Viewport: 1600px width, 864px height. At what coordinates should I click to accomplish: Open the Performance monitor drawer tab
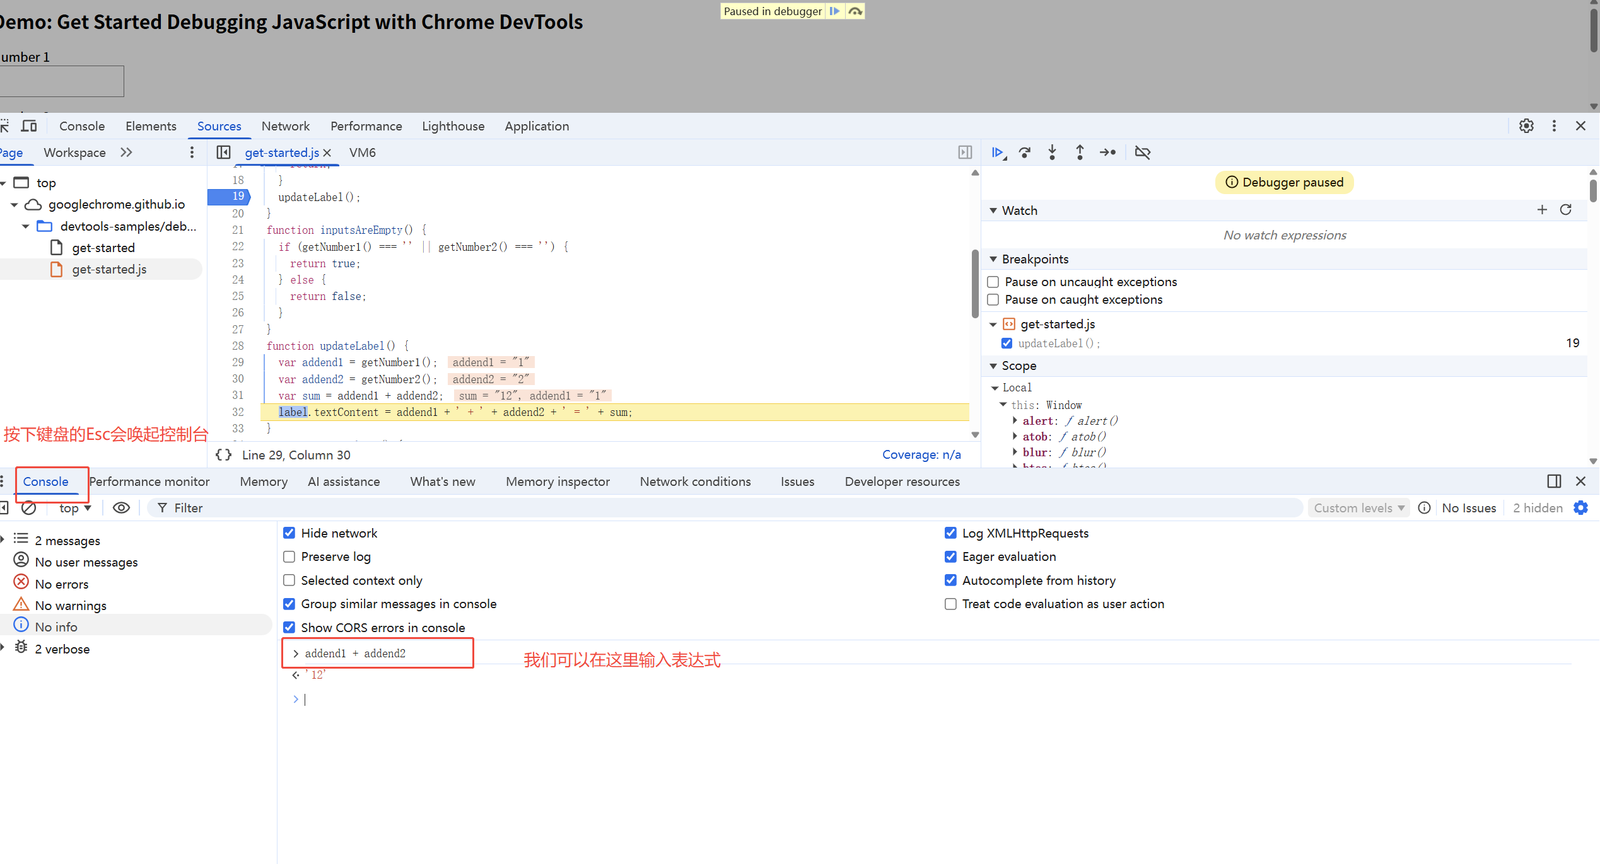(149, 481)
